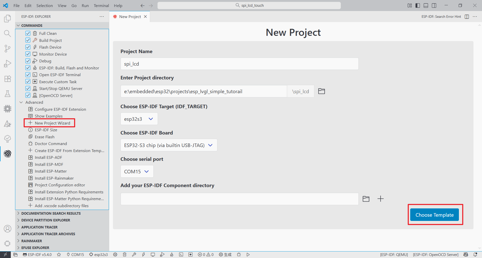Open the Search view in activity bar

tap(8, 33)
